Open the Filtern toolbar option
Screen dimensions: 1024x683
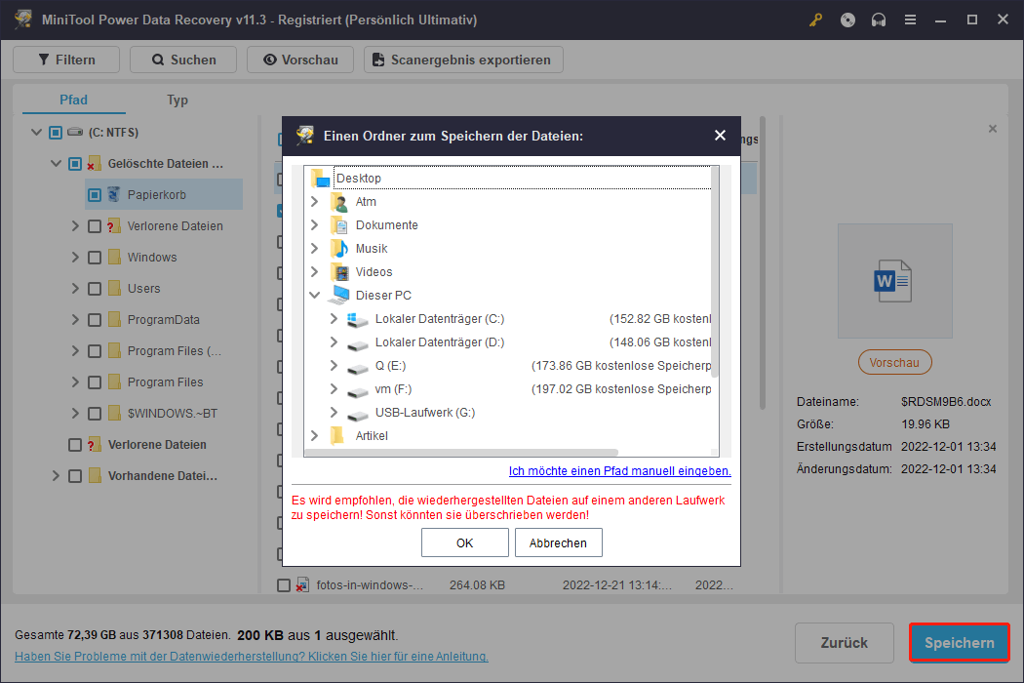66,60
